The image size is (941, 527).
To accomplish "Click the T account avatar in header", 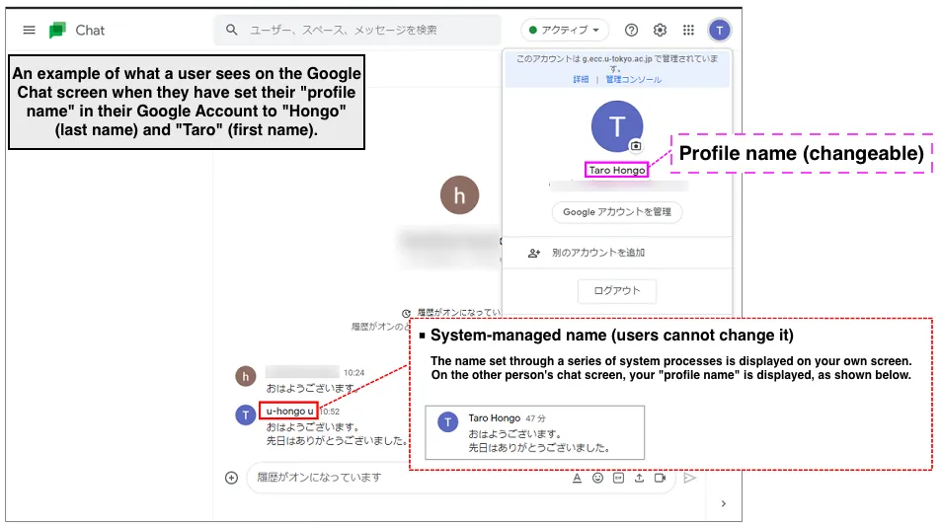I will [719, 30].
